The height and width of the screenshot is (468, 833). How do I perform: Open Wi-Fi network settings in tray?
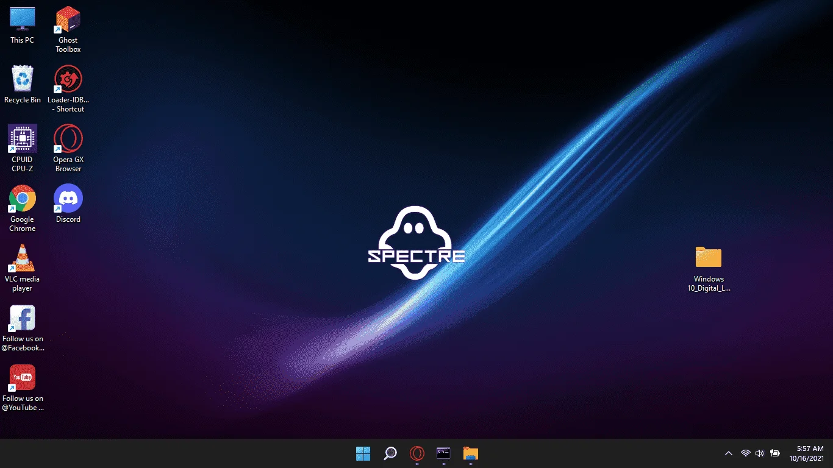click(745, 453)
